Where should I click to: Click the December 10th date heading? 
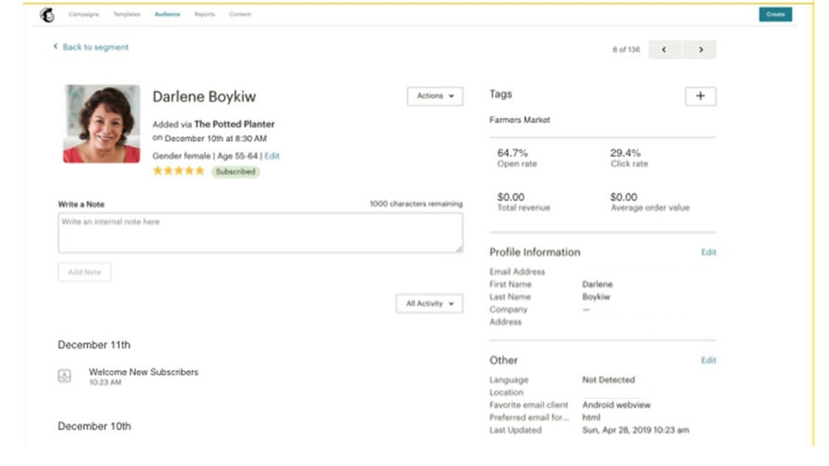pyautogui.click(x=94, y=426)
